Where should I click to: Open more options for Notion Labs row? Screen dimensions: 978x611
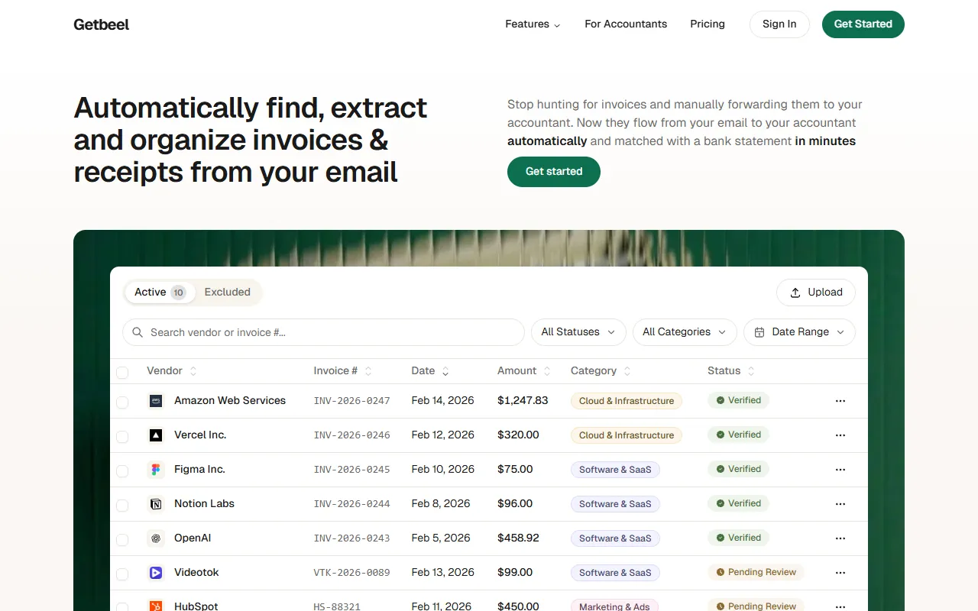click(840, 504)
